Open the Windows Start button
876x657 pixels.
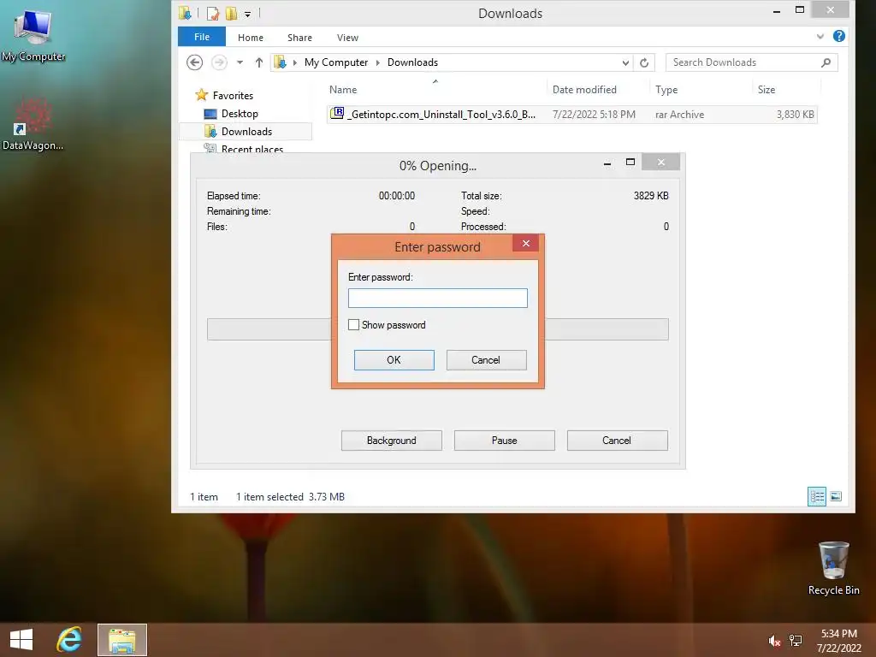(x=21, y=640)
